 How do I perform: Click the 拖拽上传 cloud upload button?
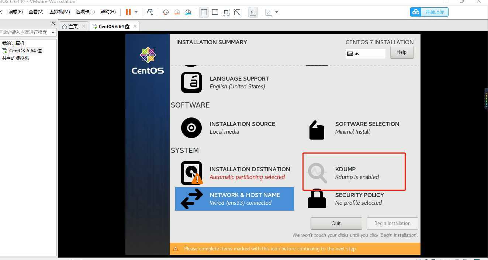click(429, 12)
